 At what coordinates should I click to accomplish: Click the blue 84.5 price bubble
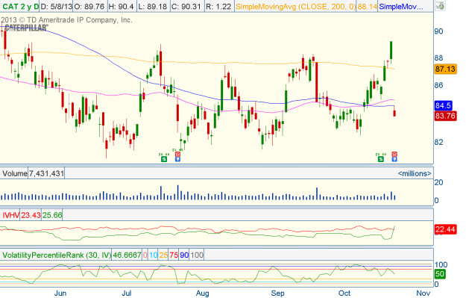pyautogui.click(x=443, y=105)
